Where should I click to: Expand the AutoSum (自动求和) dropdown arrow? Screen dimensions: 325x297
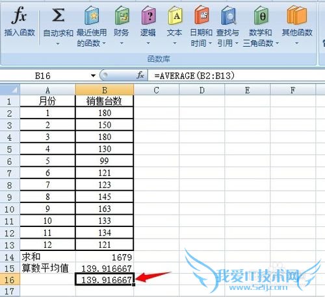click(x=58, y=43)
